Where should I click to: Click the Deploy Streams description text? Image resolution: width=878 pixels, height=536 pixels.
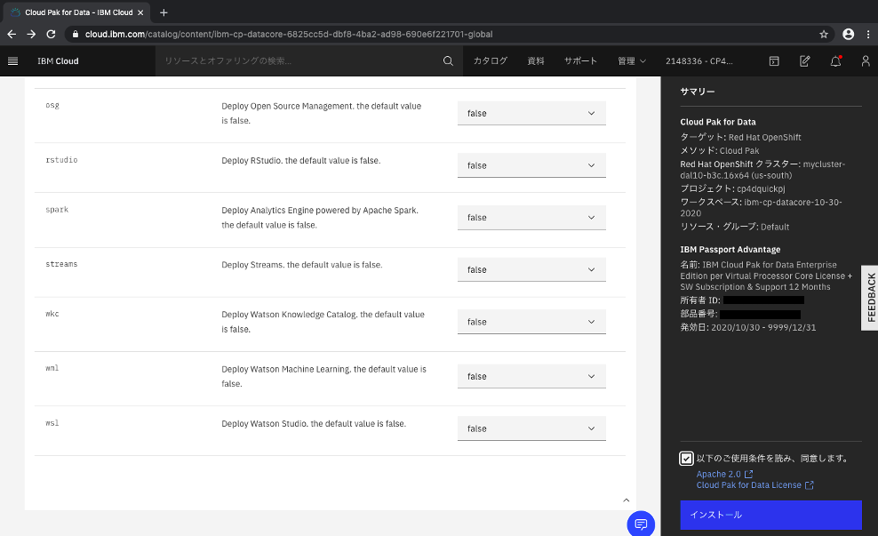[x=302, y=265]
